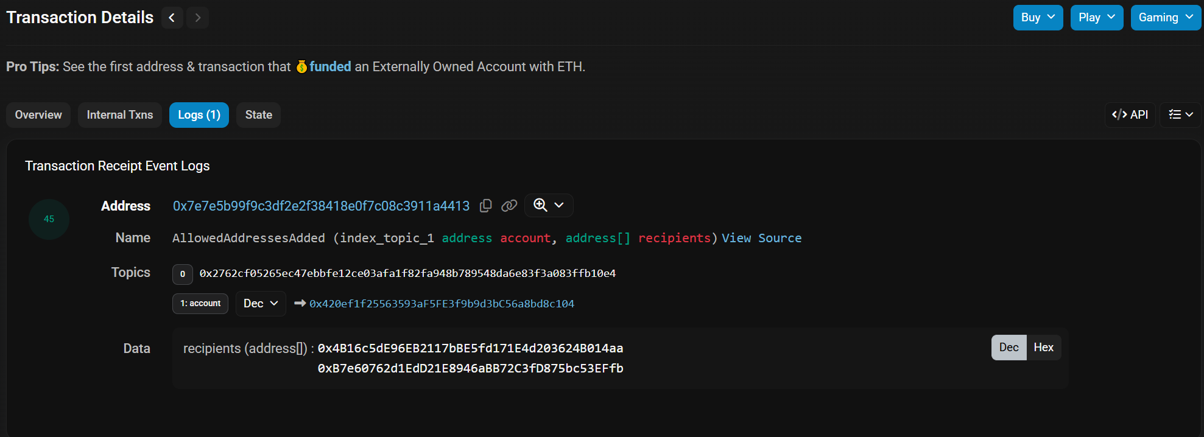Open the Gaming dropdown

pyautogui.click(x=1166, y=18)
